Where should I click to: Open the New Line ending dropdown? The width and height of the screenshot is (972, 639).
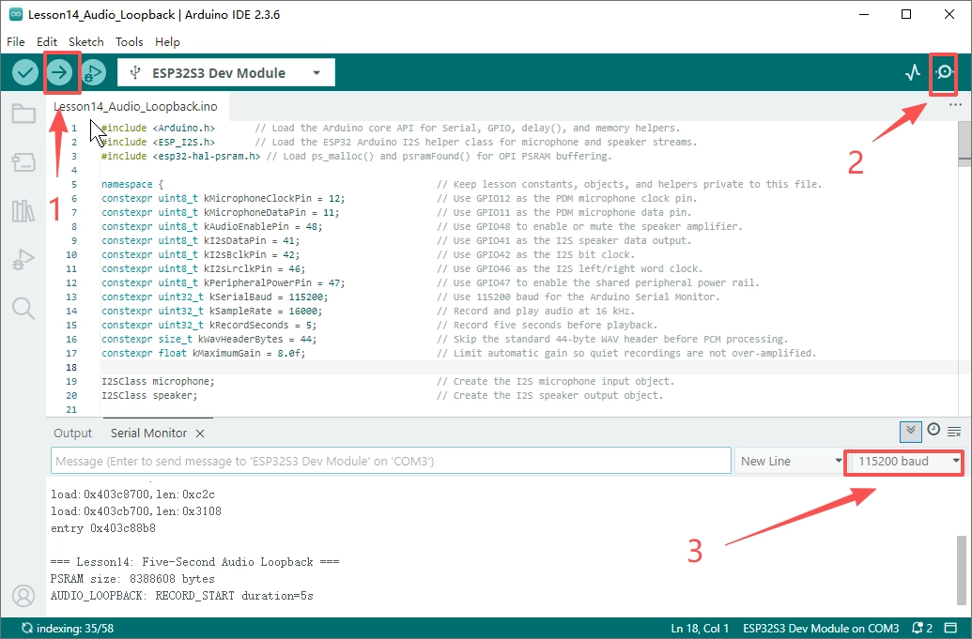point(791,462)
